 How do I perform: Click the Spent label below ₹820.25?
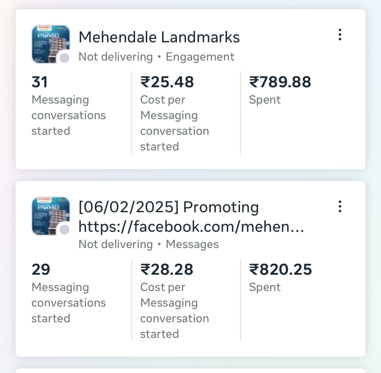point(264,287)
